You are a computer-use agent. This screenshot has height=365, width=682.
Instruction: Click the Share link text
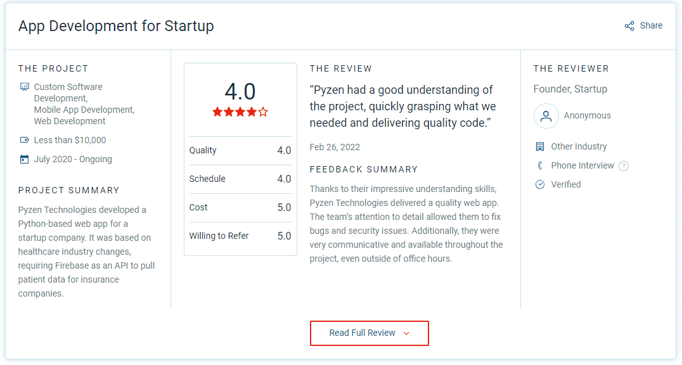(651, 26)
